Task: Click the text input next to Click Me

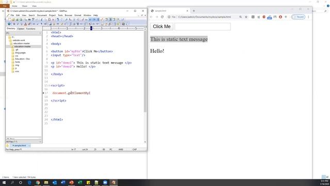Action: (203, 26)
